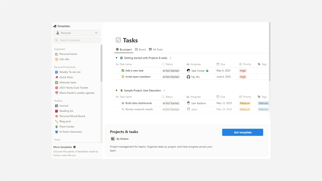
Task: Switch to the Board tab
Action: 140,50
